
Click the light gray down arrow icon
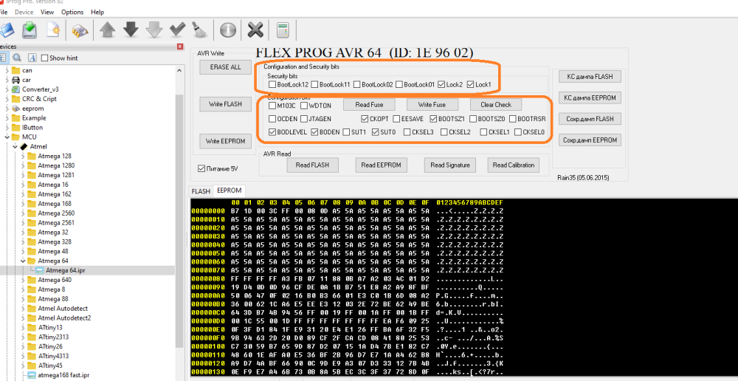coord(154,30)
